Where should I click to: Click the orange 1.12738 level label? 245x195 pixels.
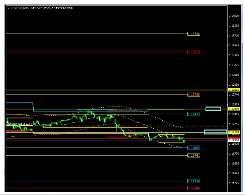194,94
